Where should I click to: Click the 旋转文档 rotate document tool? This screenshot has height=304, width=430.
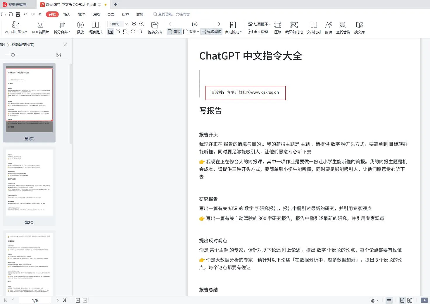[x=155, y=28]
